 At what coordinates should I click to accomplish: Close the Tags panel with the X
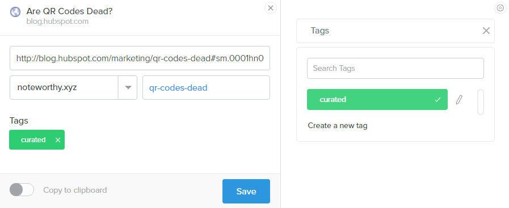click(486, 31)
